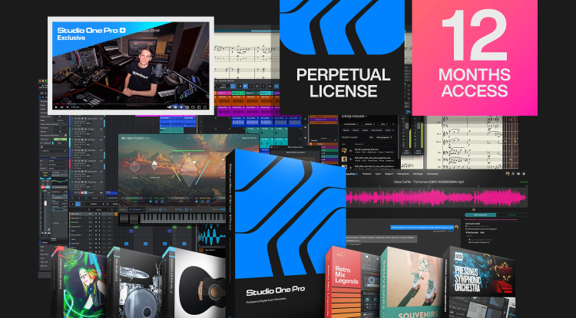Select the Presonus Symphonic Orchestra box

[x=479, y=282]
